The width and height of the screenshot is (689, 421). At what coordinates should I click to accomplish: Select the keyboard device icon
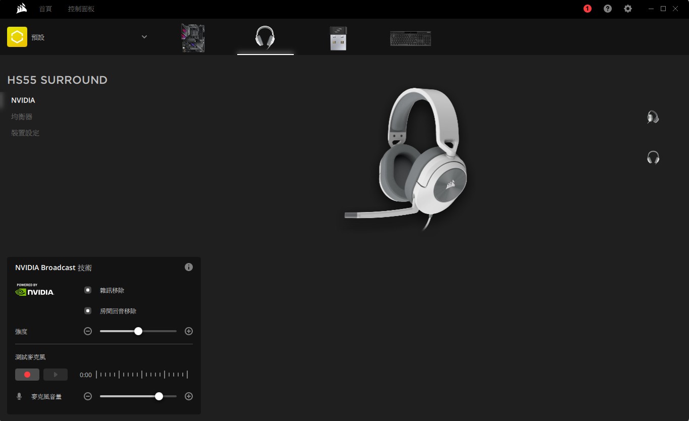pyautogui.click(x=410, y=38)
